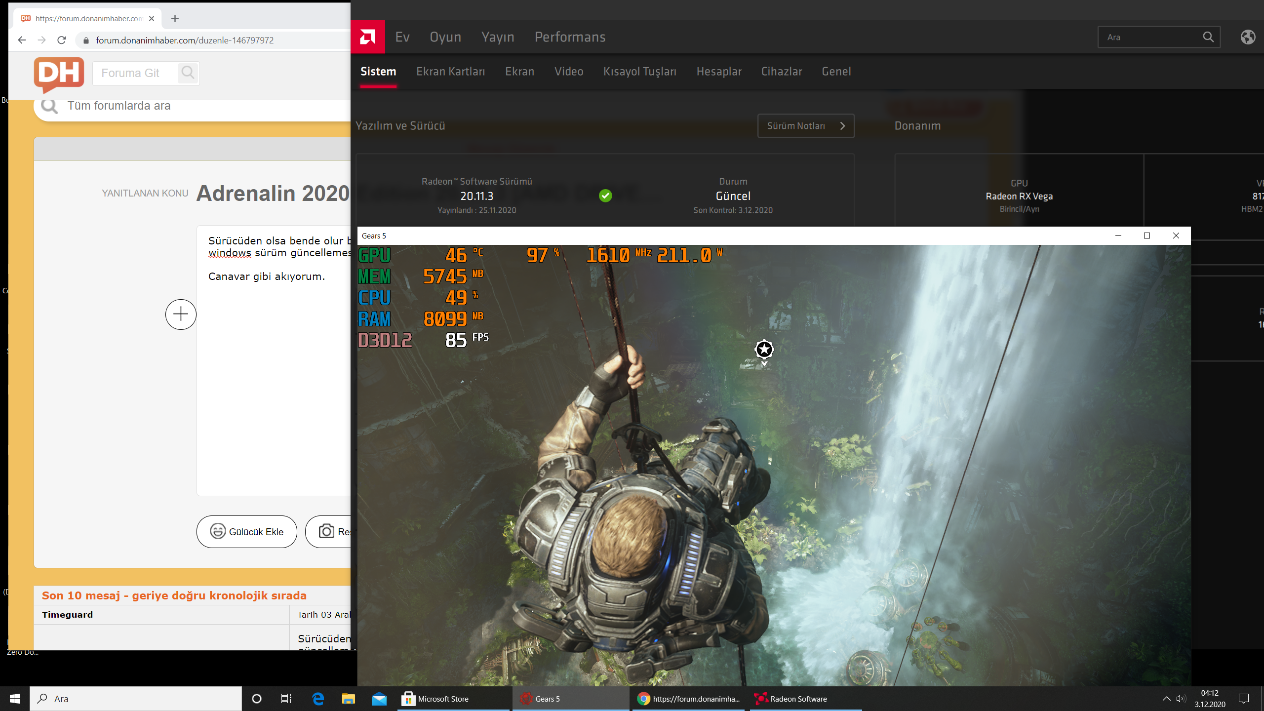Go forward in Chrome

(41, 40)
